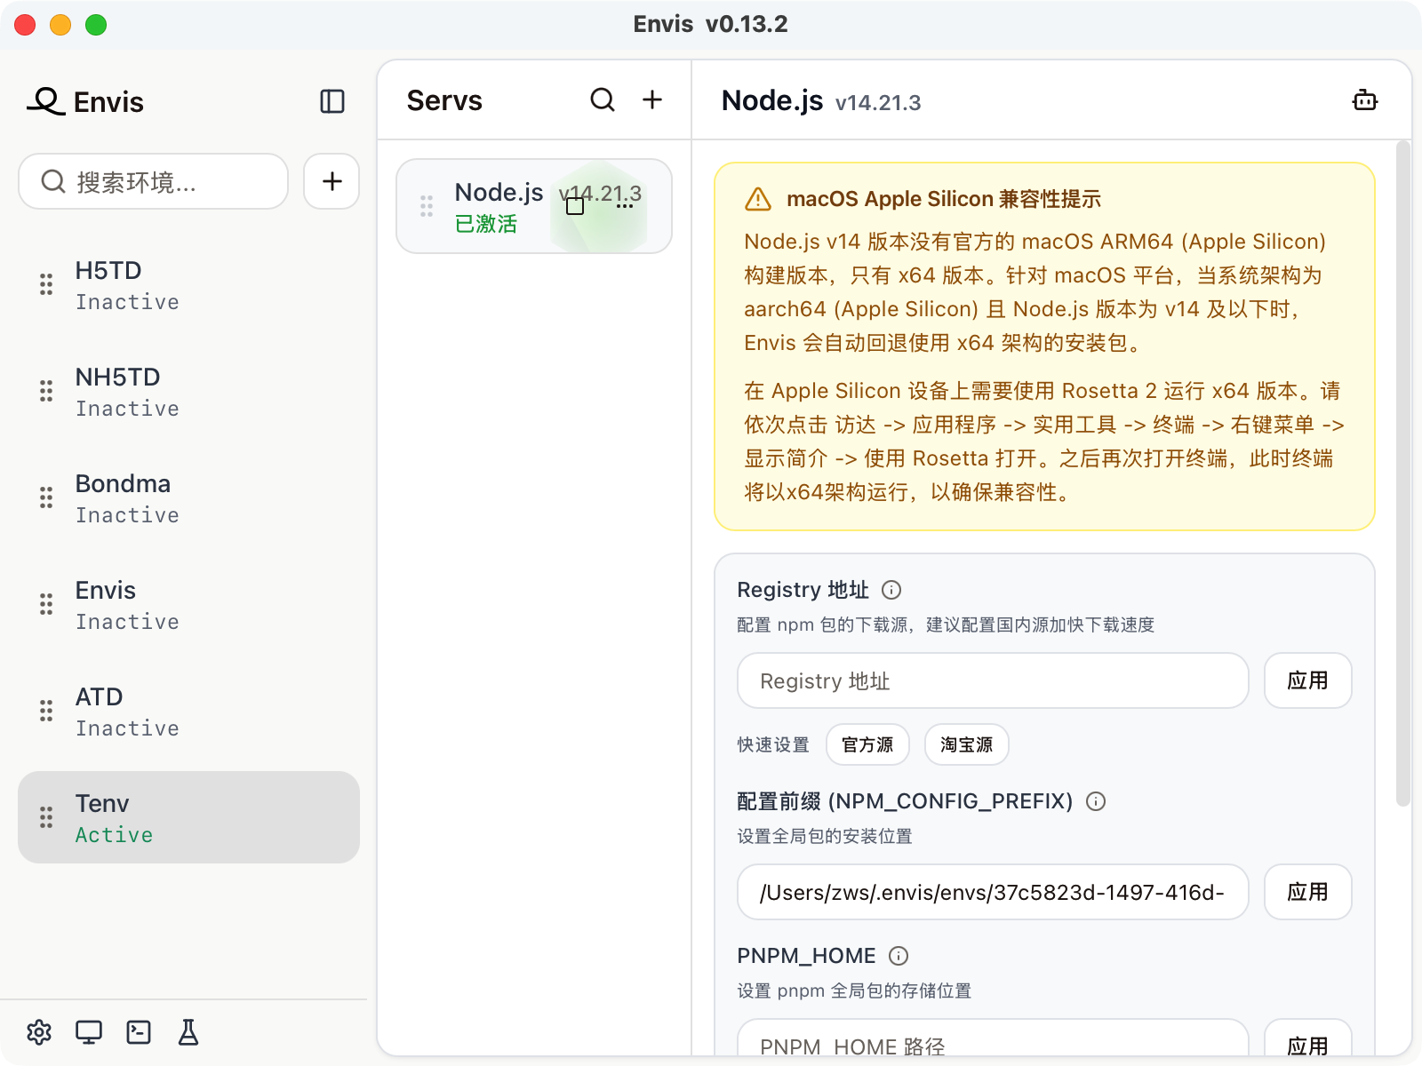The image size is (1422, 1066).
Task: Click the warning triangle icon in compatibility notice
Action: [758, 199]
